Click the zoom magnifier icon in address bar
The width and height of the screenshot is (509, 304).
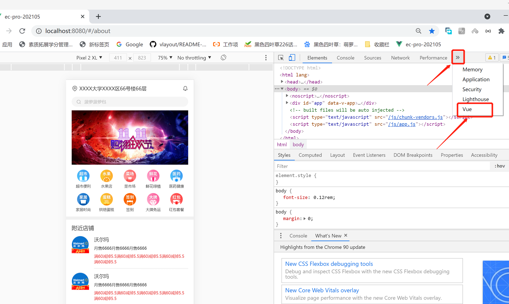coord(418,31)
